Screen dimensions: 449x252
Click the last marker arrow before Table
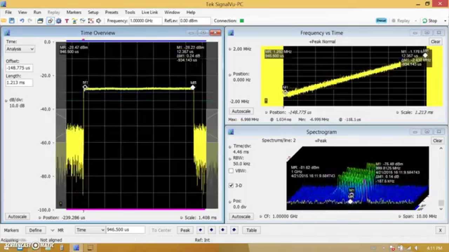tap(234, 230)
